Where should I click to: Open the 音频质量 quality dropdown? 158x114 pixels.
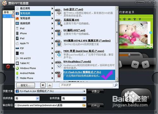click(x=84, y=99)
